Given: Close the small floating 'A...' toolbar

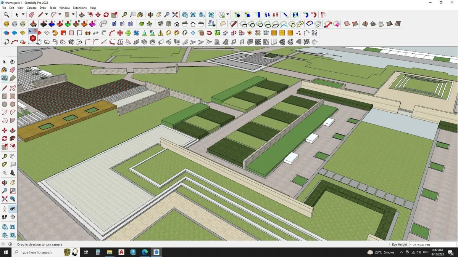Looking at the screenshot, I should (35, 31).
